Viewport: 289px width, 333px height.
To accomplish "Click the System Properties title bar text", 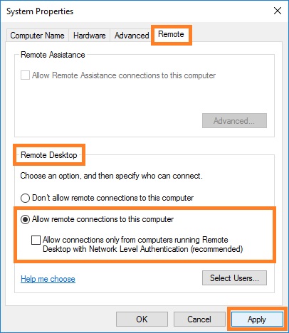I will pyautogui.click(x=40, y=11).
